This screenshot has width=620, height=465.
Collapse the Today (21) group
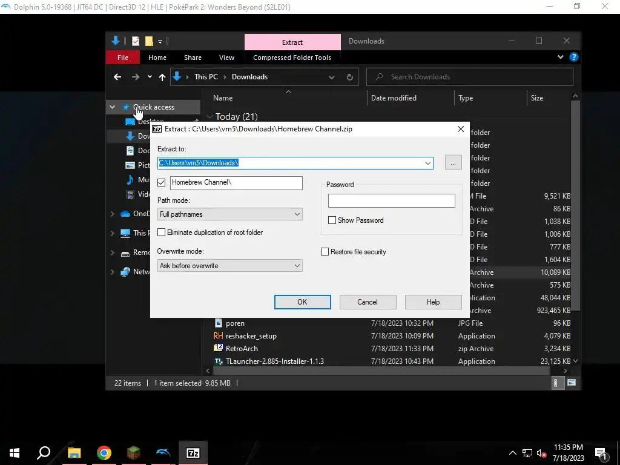click(209, 117)
